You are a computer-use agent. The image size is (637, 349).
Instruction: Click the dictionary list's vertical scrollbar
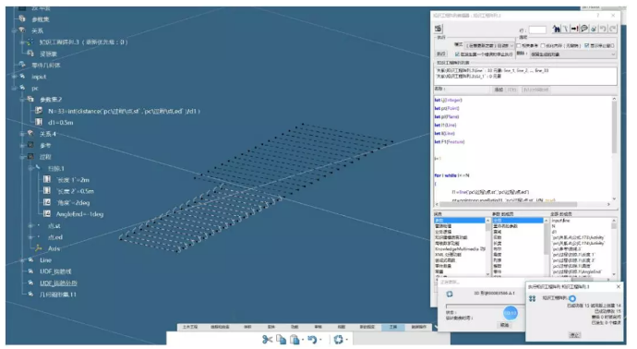[x=488, y=247]
